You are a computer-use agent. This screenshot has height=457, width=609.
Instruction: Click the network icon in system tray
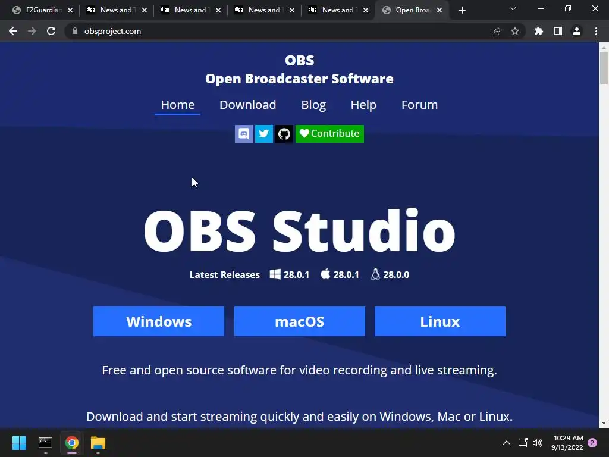523,443
